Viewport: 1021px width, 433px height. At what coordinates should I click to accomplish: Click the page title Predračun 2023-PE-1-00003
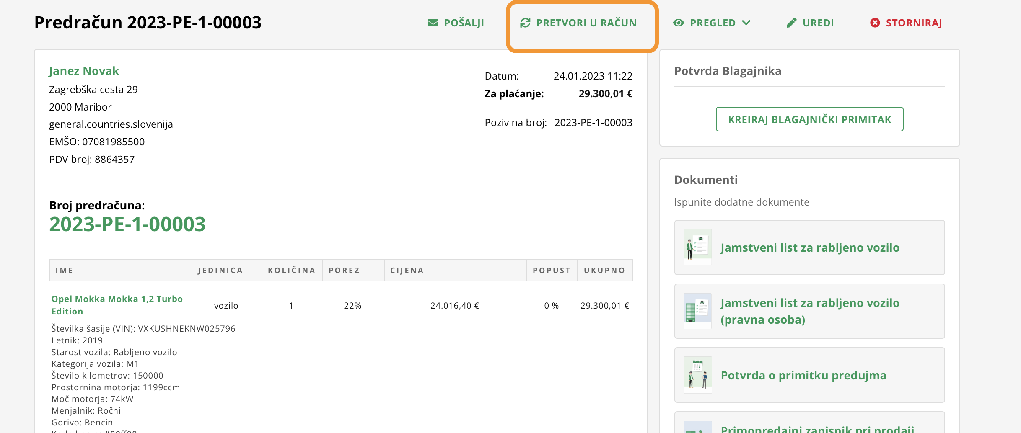(x=148, y=23)
